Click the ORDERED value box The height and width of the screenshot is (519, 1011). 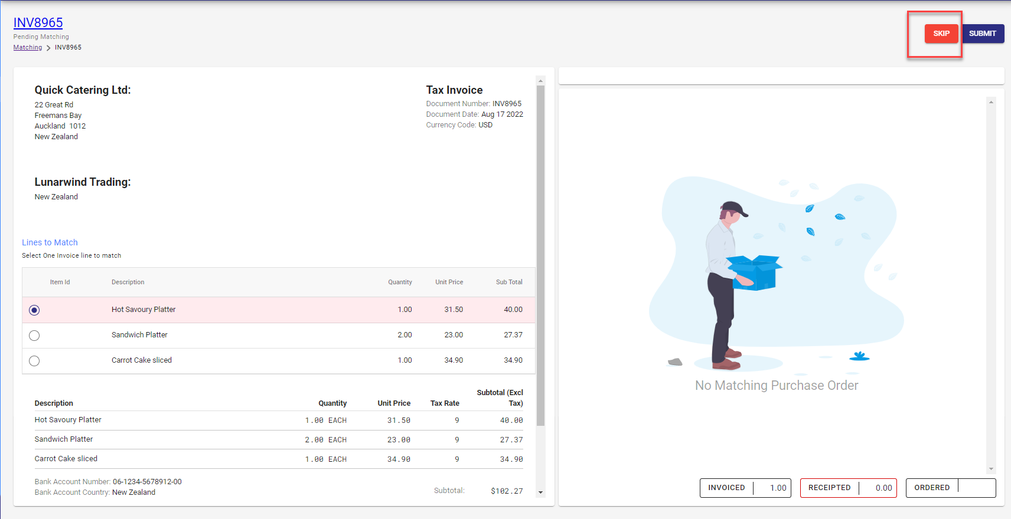pyautogui.click(x=951, y=488)
